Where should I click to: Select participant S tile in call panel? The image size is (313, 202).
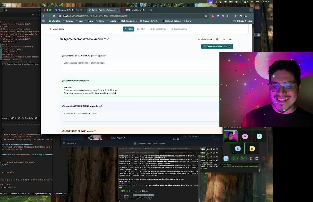pos(238,149)
